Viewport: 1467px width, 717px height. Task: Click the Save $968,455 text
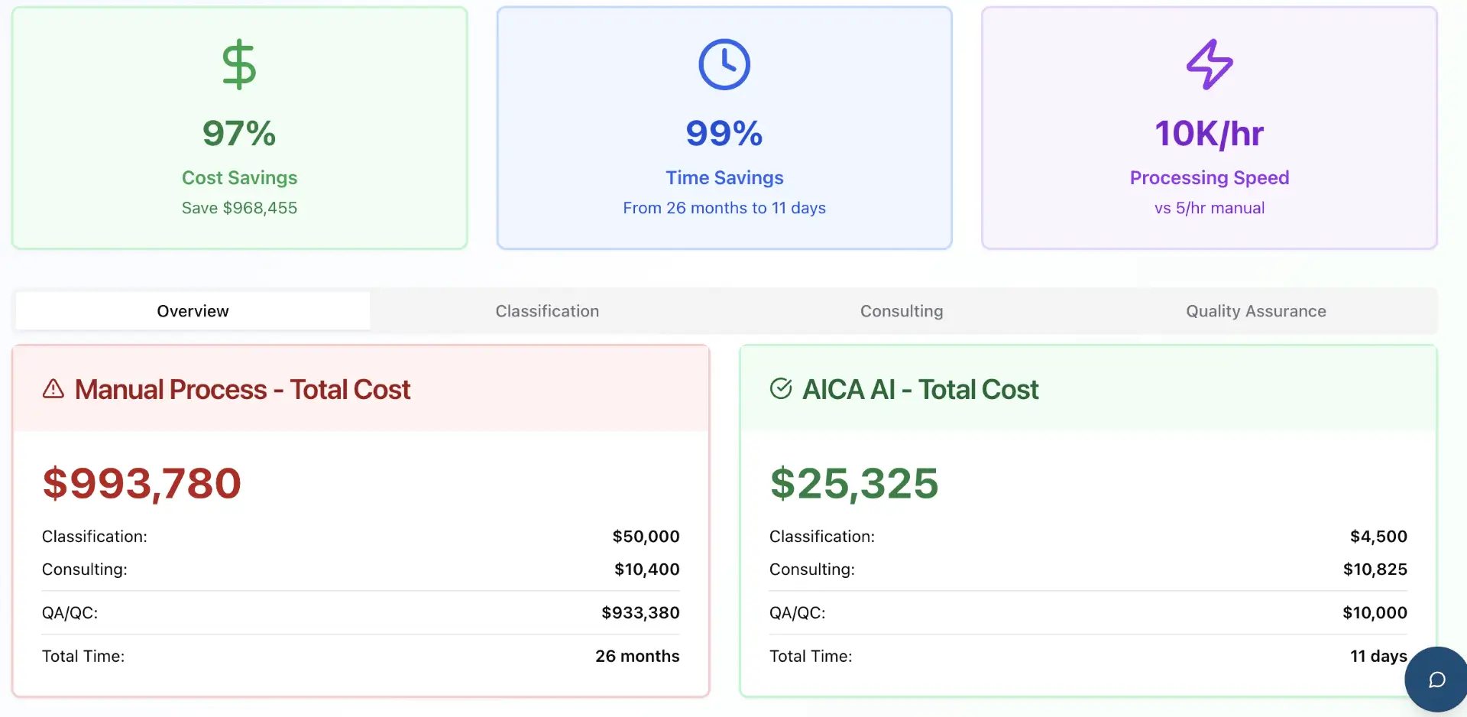[x=239, y=208]
